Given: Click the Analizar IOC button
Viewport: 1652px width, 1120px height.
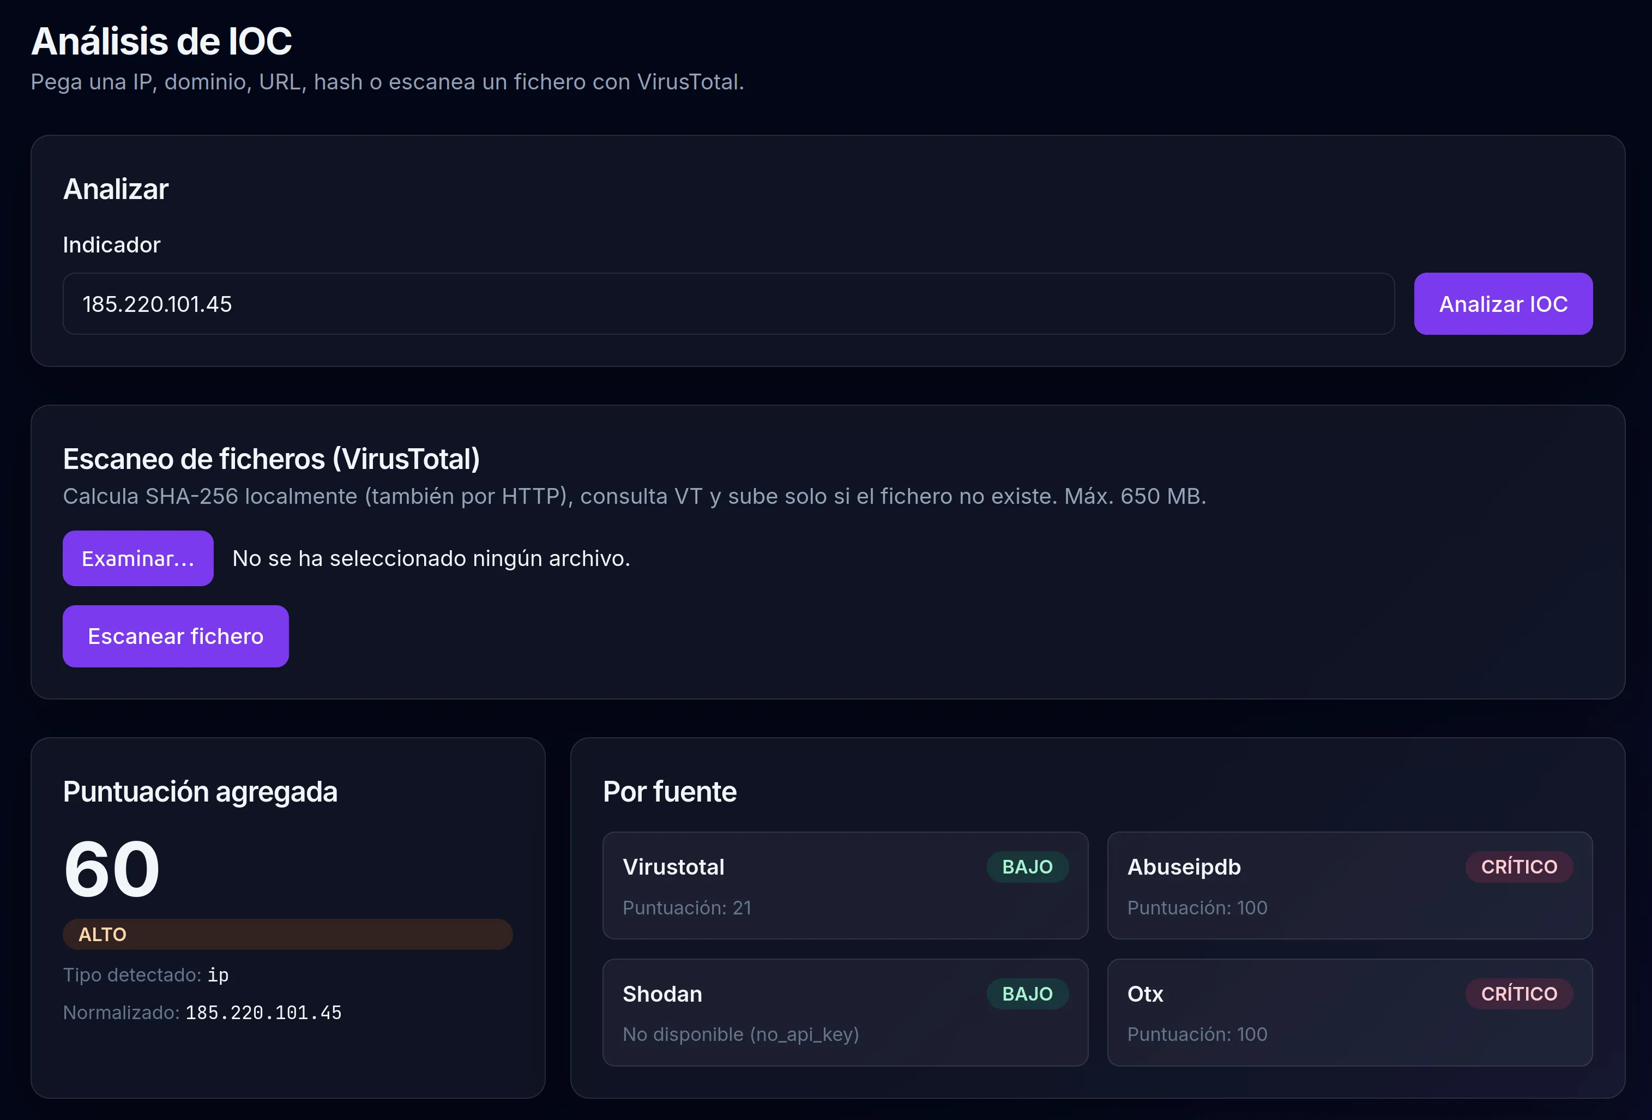Looking at the screenshot, I should pyautogui.click(x=1503, y=304).
